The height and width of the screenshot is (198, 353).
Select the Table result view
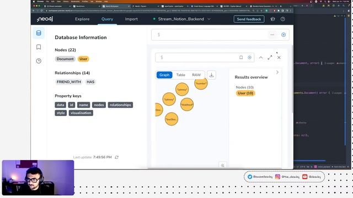pos(181,75)
